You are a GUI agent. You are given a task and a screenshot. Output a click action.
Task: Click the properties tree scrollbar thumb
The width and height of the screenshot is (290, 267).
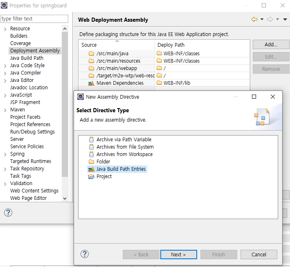click(65, 104)
